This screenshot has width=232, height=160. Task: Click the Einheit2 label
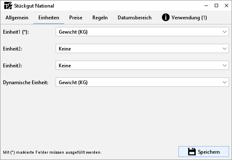click(x=12, y=49)
